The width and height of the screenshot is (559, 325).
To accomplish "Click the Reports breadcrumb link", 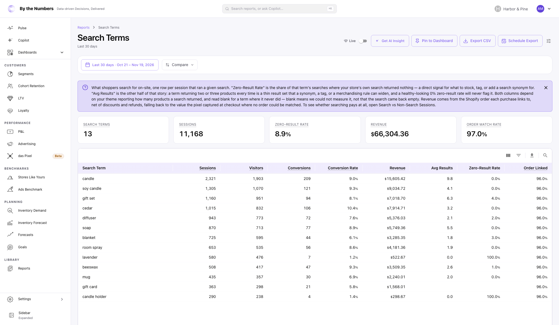I will [84, 28].
